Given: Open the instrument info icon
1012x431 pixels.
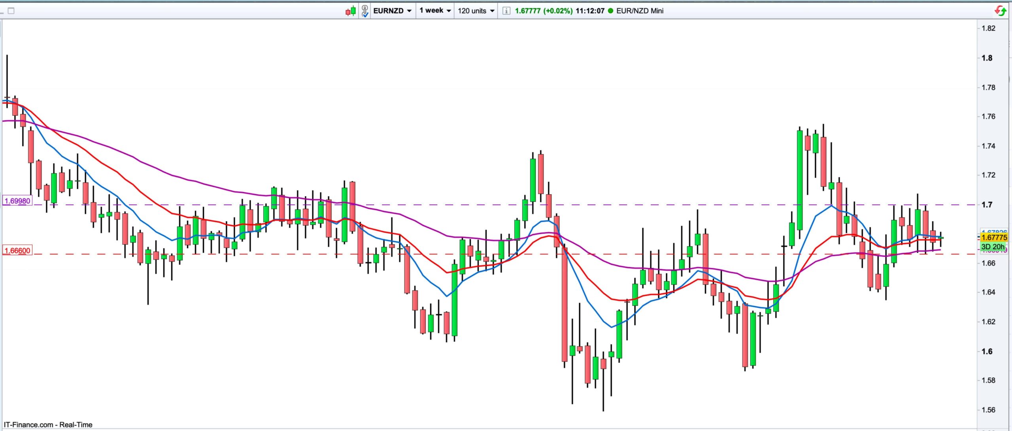Looking at the screenshot, I should pyautogui.click(x=506, y=11).
